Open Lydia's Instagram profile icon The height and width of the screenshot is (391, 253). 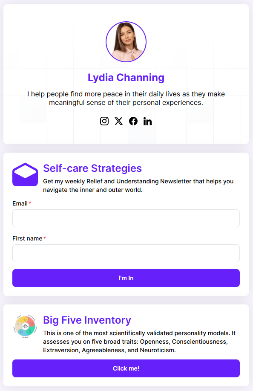click(x=104, y=121)
